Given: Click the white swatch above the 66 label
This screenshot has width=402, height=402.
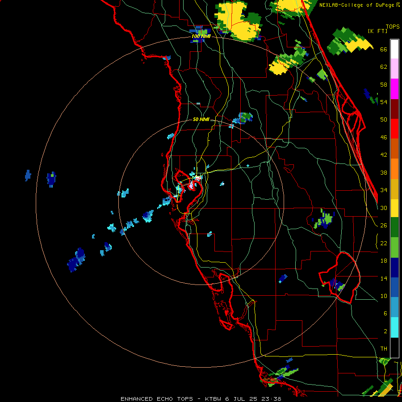Looking at the screenshot, I should click(394, 49).
